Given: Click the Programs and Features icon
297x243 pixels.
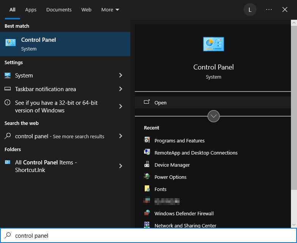Looking at the screenshot, I should (147, 140).
